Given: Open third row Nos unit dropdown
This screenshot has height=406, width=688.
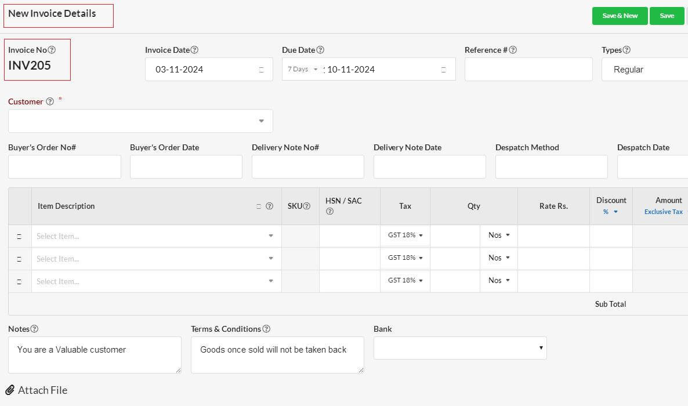Looking at the screenshot, I should click(x=499, y=280).
